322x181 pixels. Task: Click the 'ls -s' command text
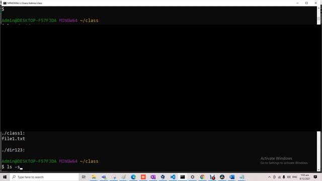[14, 167]
